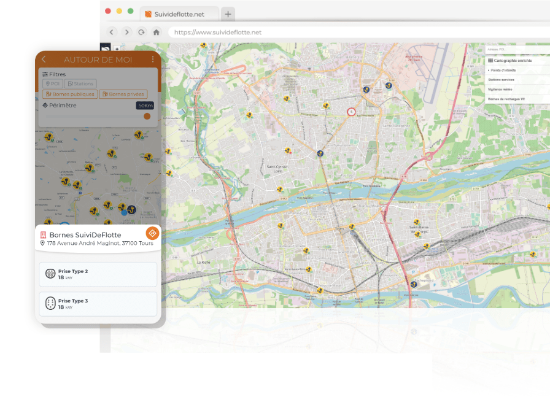Click the red-dotted charging marker above Saint-Cyr-sur-Loire label
The image size is (550, 413).
(288, 151)
